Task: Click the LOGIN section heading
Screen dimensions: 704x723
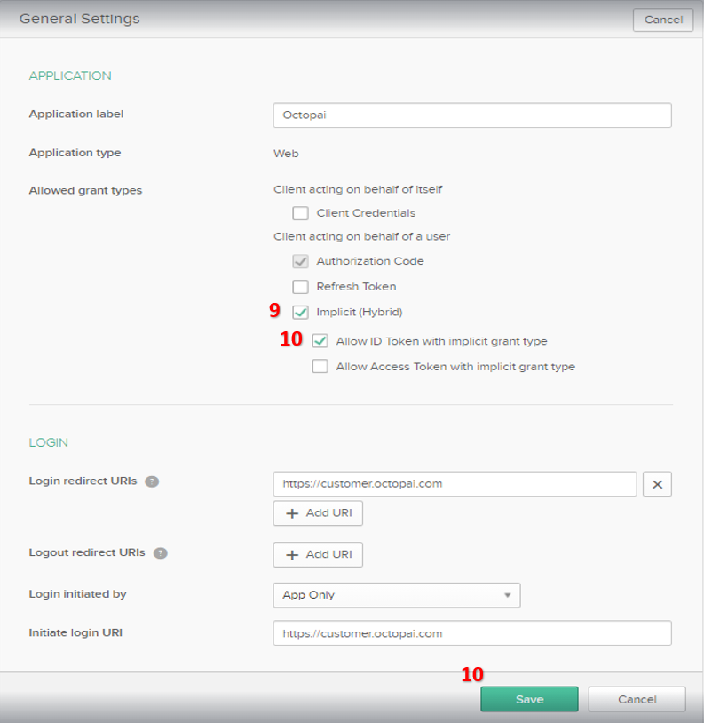Action: (49, 442)
